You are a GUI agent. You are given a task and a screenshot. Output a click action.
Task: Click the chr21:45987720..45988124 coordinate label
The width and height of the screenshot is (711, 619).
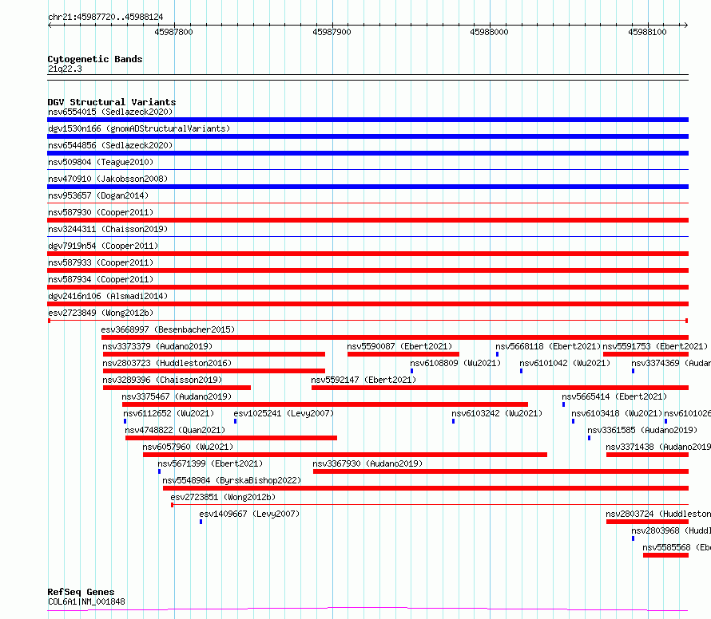pos(105,17)
